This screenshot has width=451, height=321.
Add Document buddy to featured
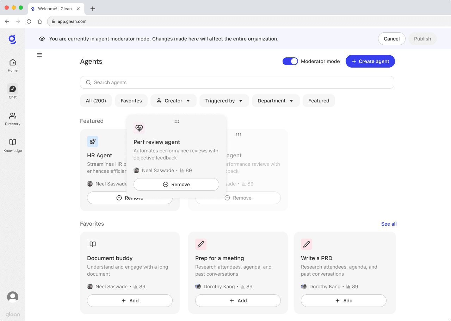pyautogui.click(x=130, y=301)
